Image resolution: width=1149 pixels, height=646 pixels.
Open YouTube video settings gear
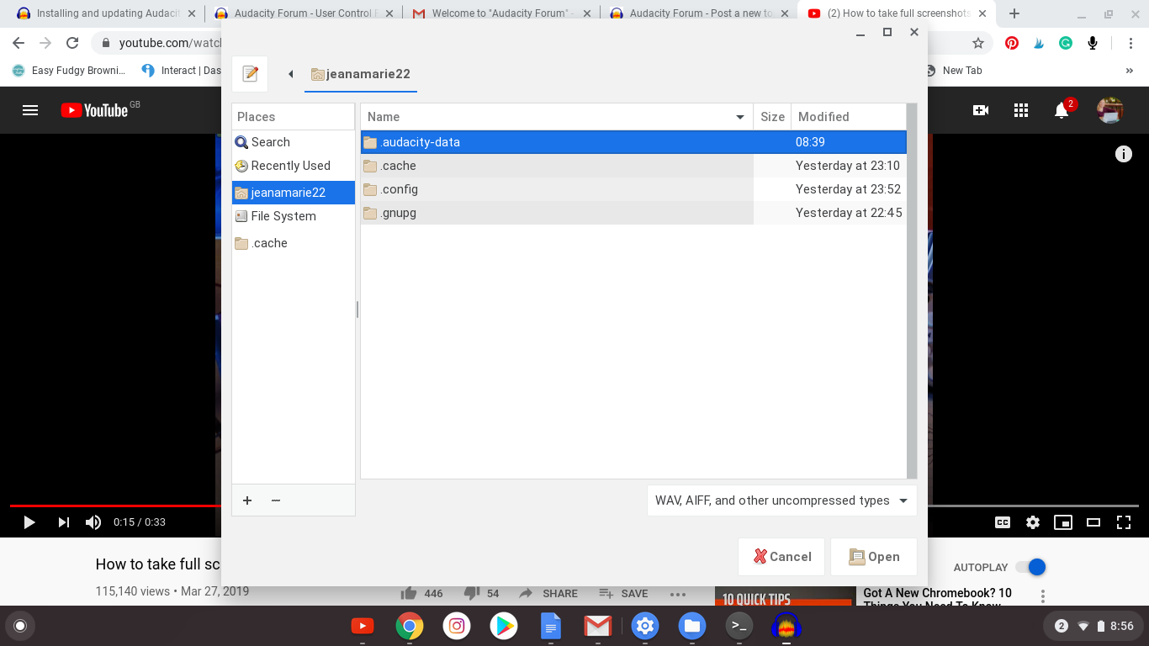click(x=1033, y=522)
